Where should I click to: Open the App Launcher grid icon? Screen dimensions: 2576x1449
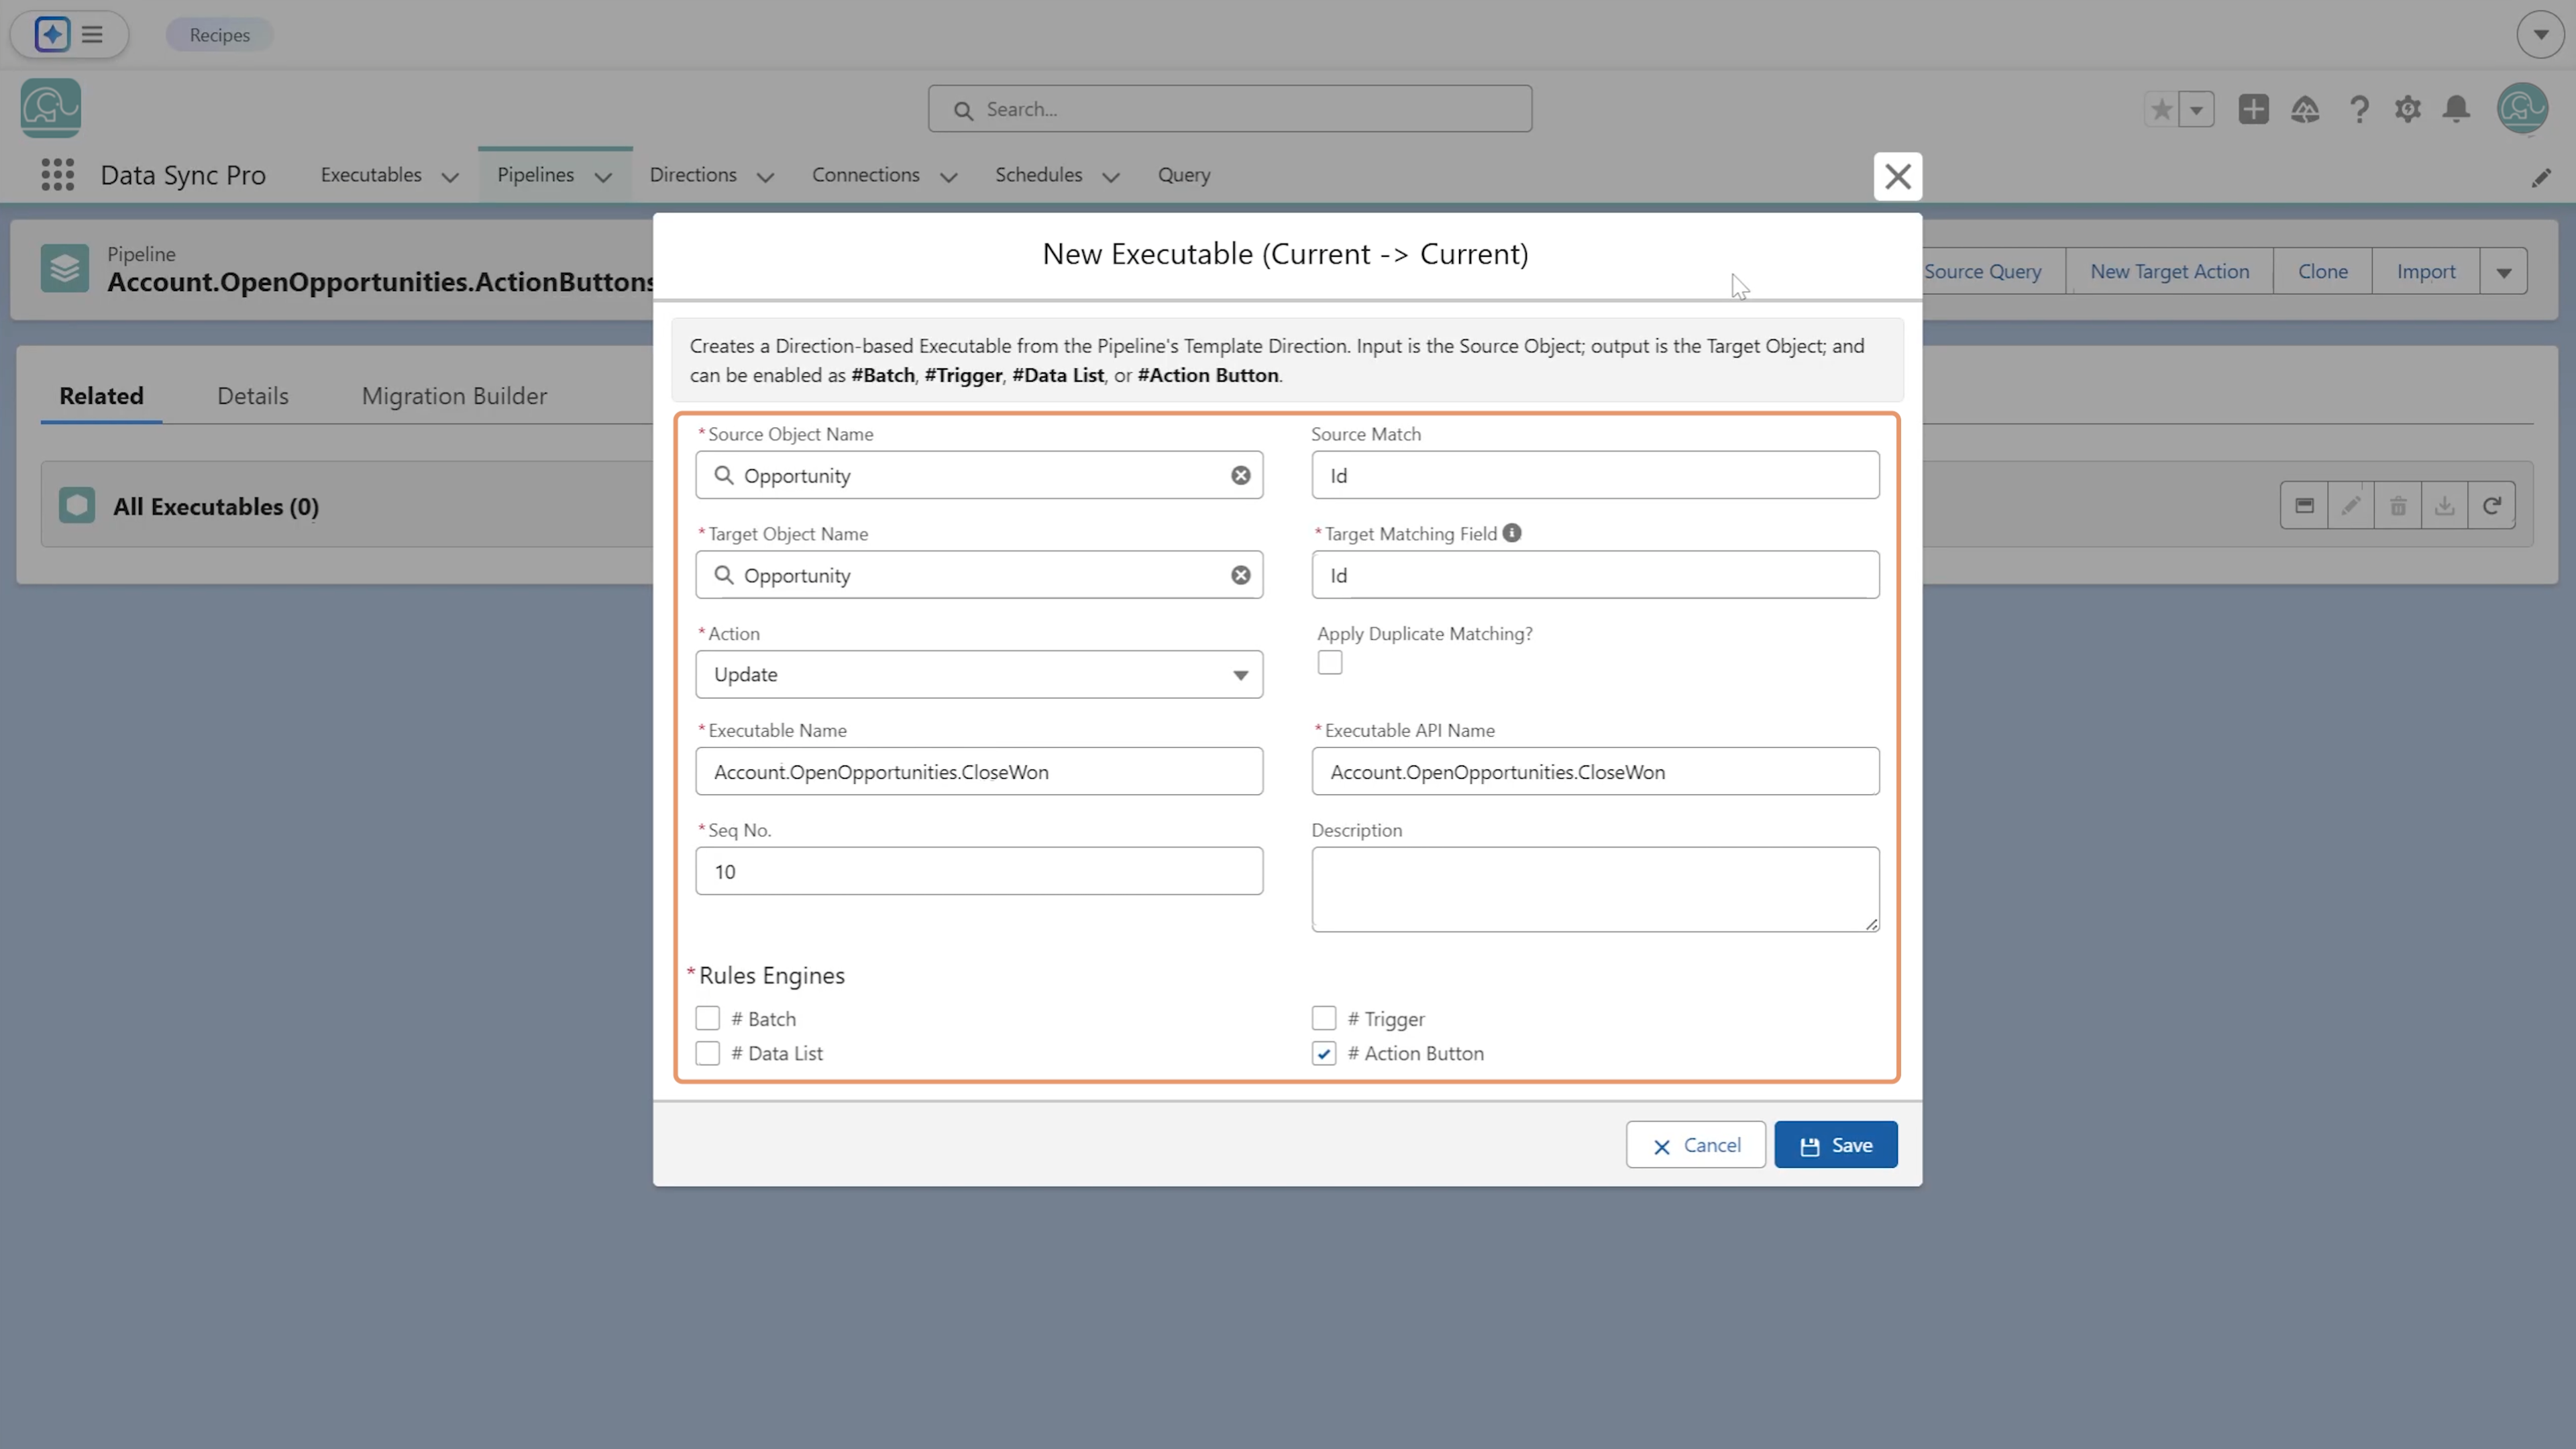point(58,175)
